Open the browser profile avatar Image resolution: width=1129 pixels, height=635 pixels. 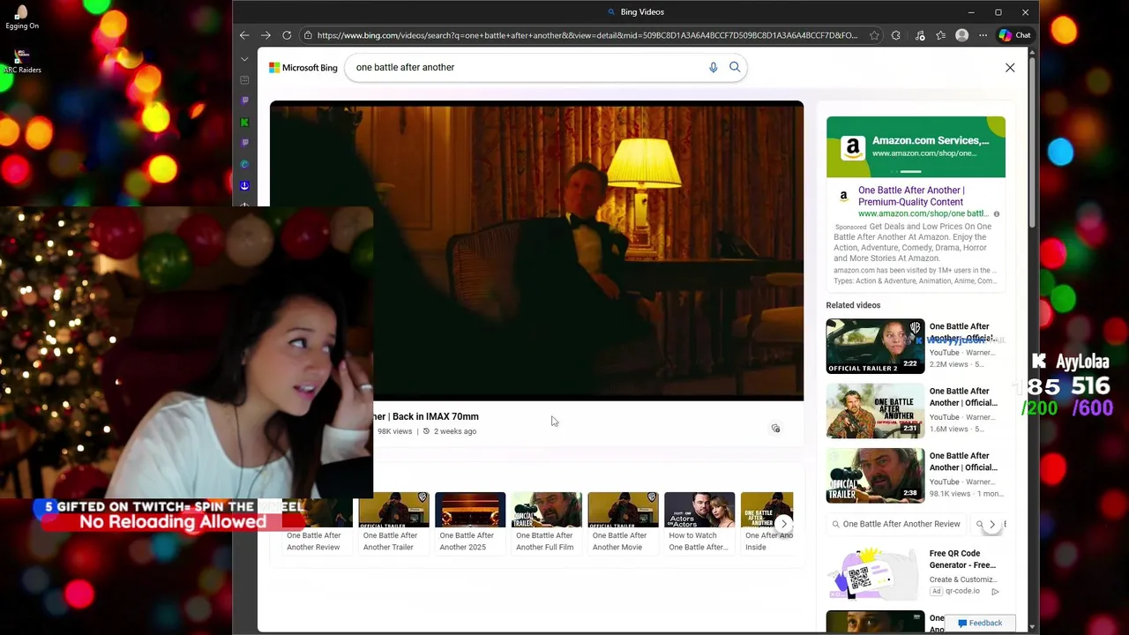tap(962, 35)
